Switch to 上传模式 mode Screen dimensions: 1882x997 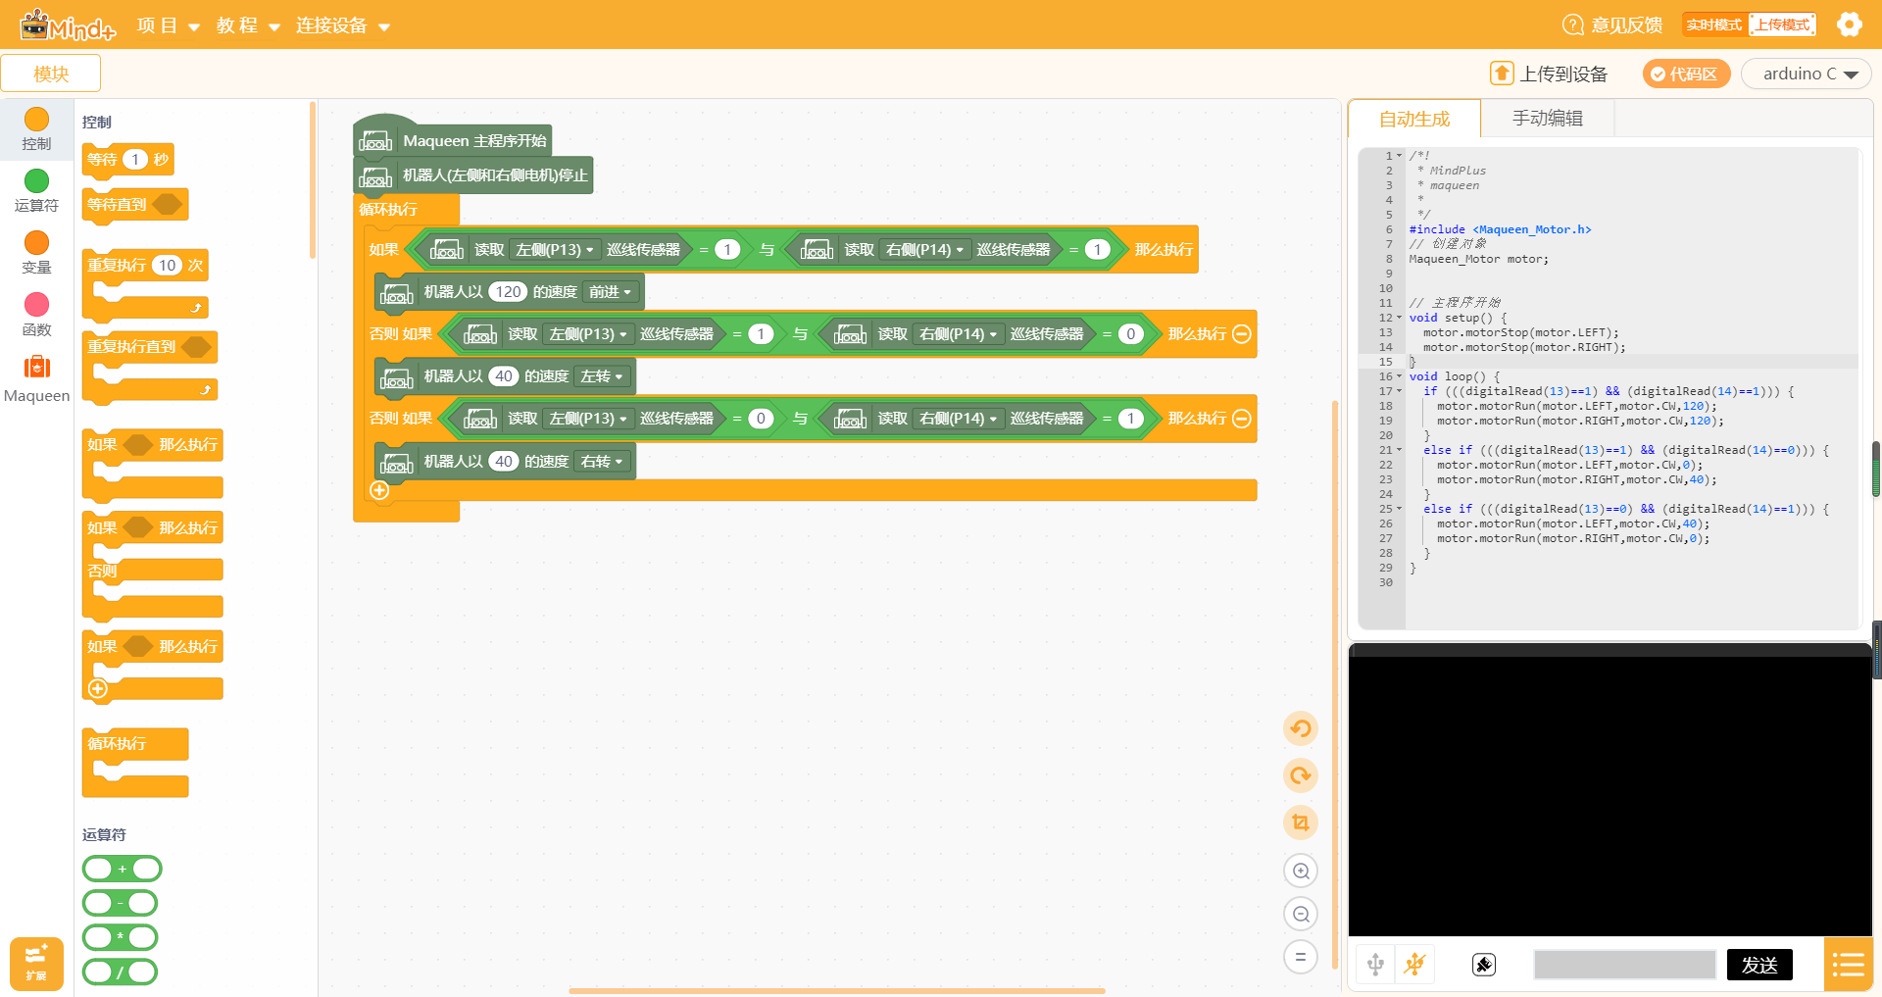(1782, 25)
